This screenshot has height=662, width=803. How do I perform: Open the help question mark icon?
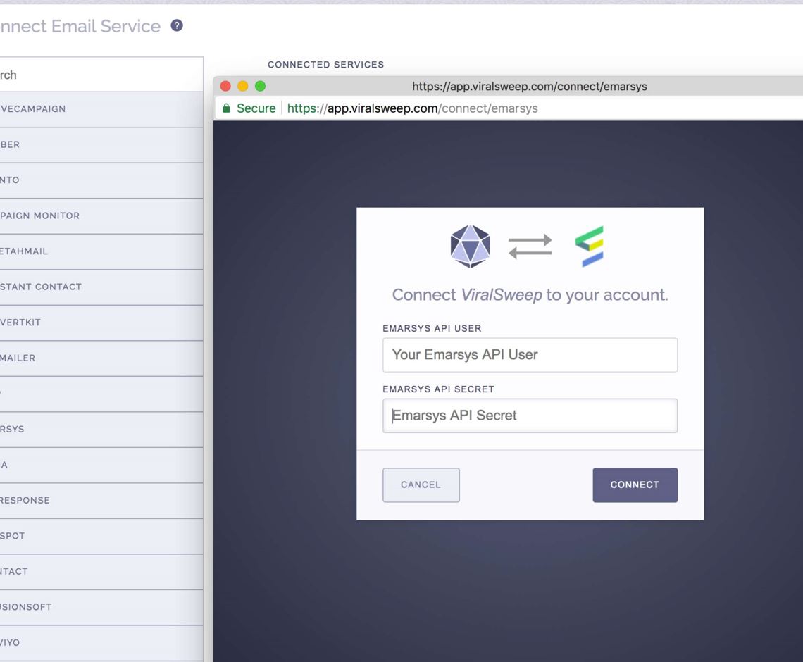176,25
